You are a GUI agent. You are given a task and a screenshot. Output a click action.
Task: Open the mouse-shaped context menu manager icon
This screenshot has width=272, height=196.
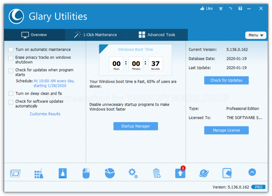(x=86, y=173)
